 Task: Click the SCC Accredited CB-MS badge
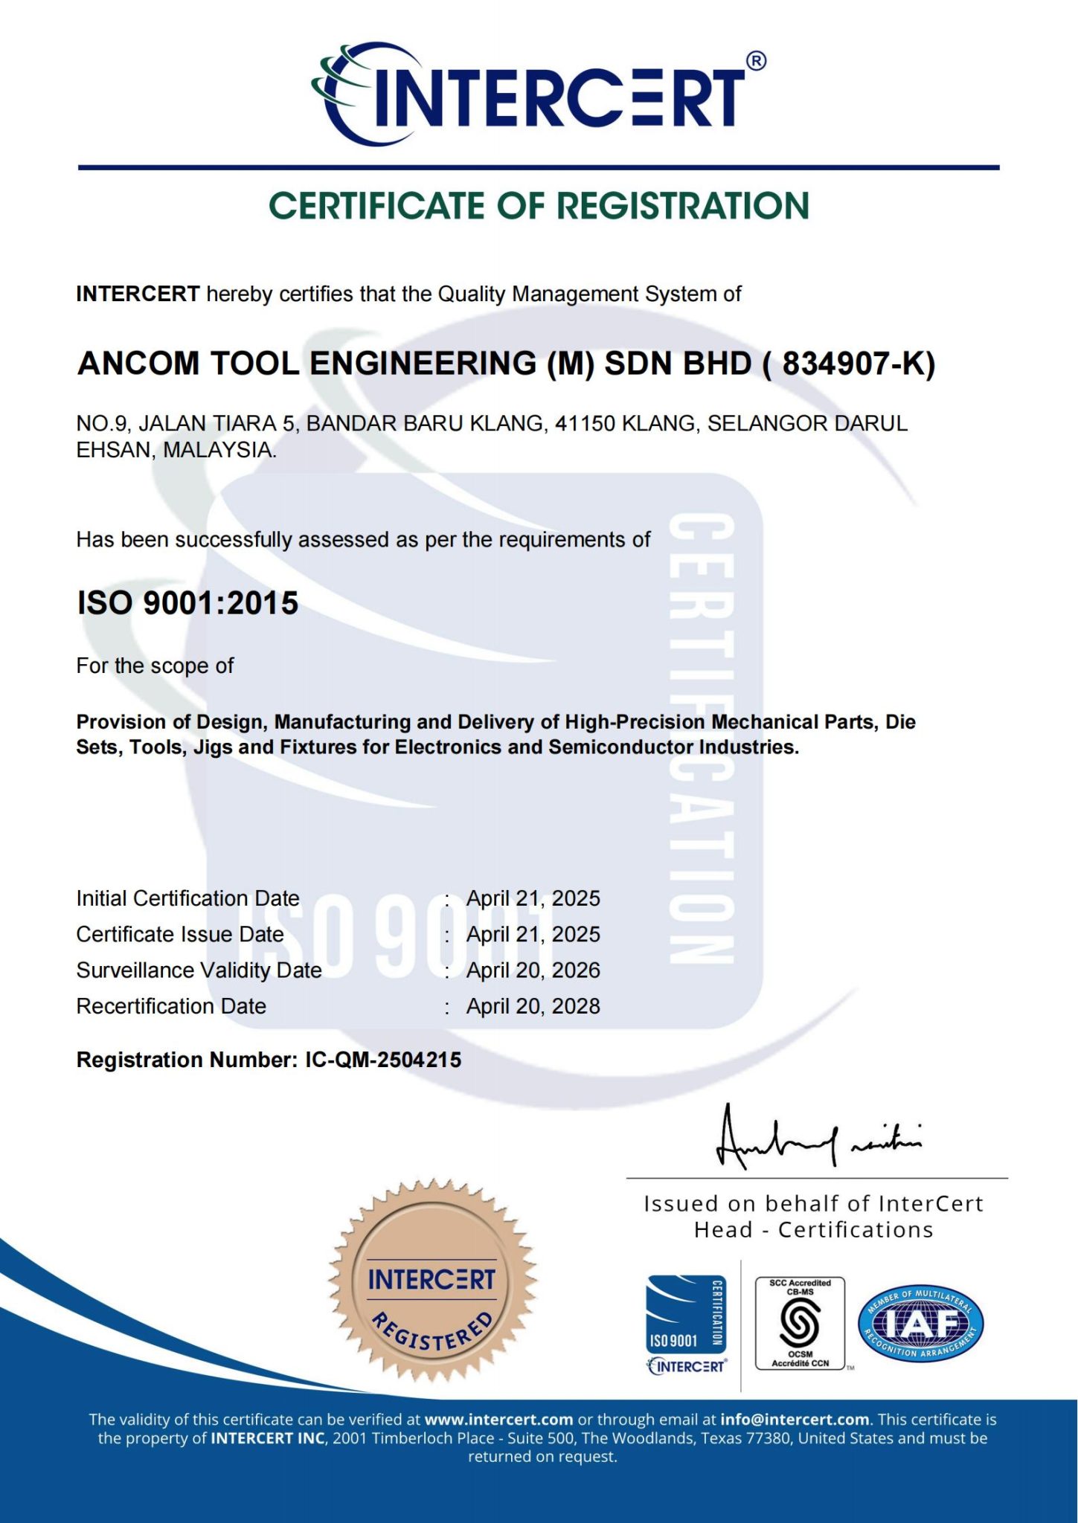801,1324
